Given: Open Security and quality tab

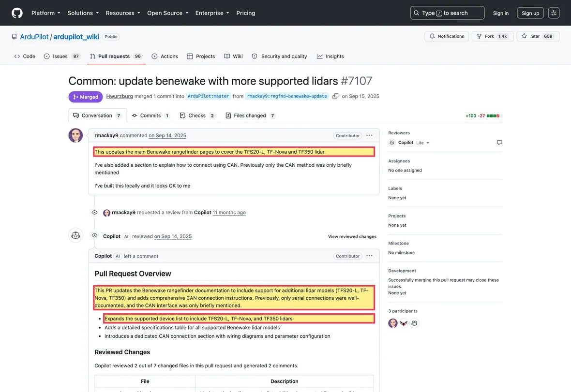Looking at the screenshot, I should pos(280,57).
